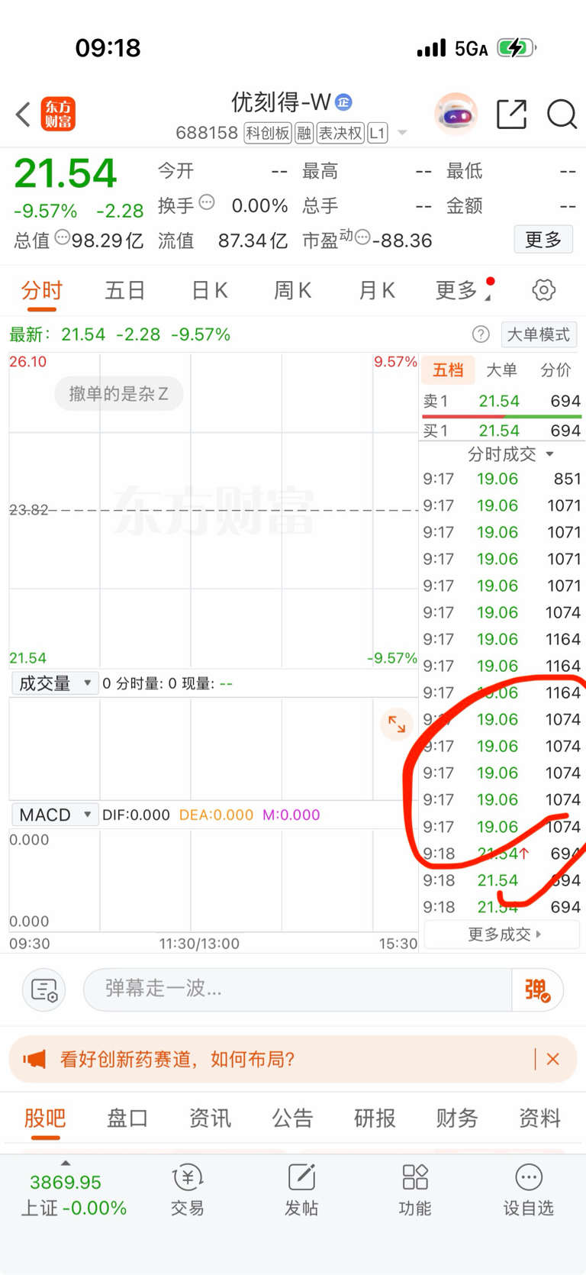Tap the 5GA signal indicator

pos(471,49)
